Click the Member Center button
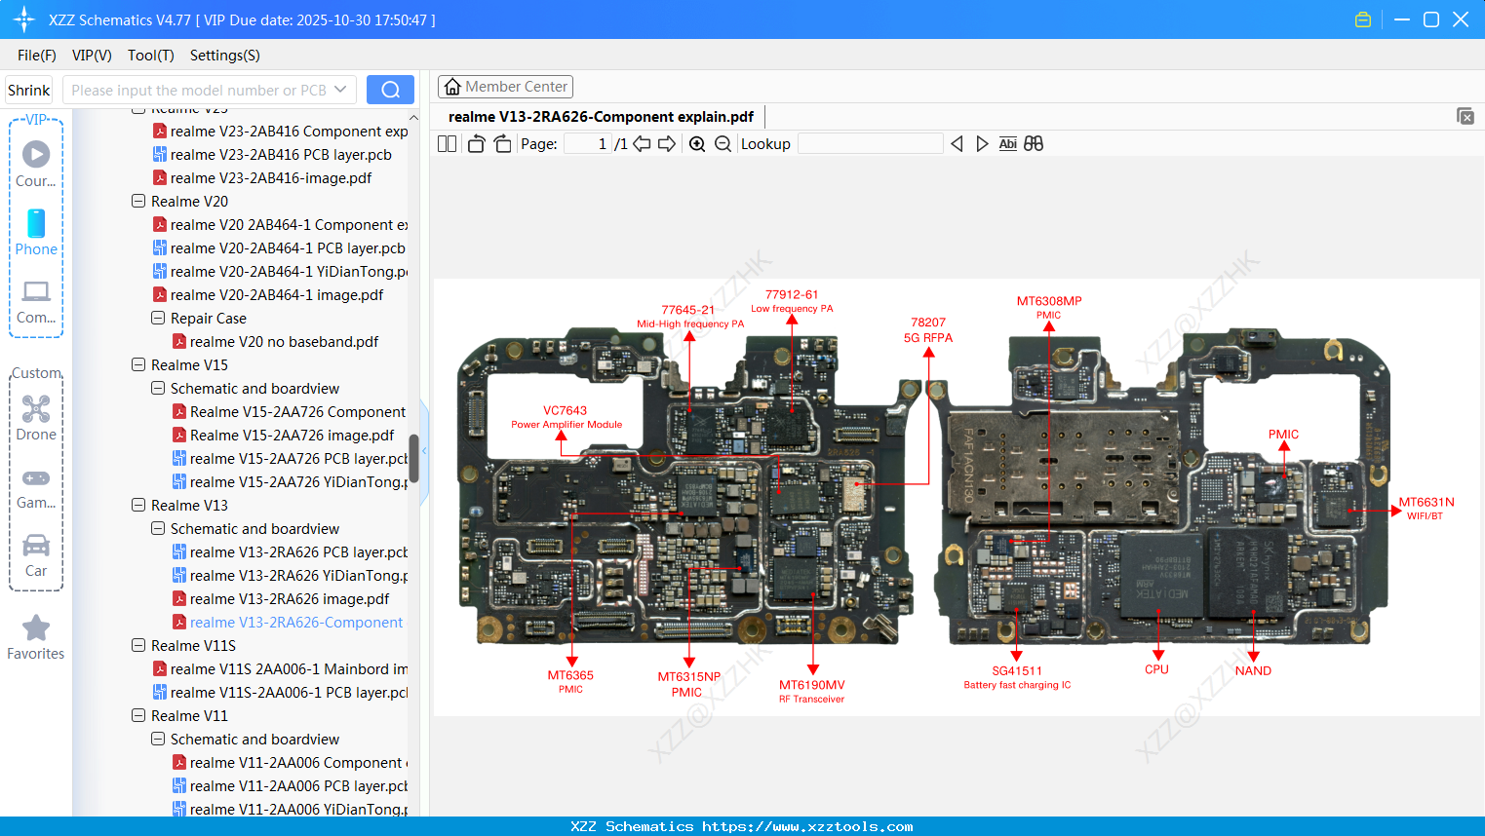This screenshot has width=1485, height=836. click(505, 86)
